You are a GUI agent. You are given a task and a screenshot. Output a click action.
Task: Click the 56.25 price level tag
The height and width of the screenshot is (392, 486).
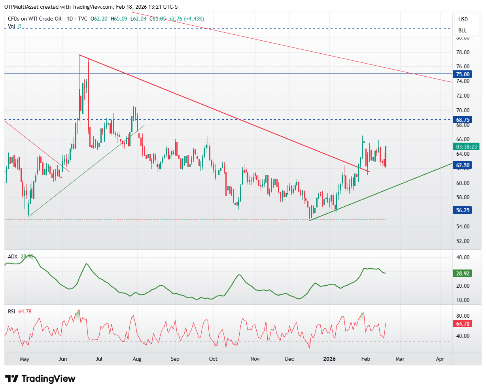click(x=463, y=210)
